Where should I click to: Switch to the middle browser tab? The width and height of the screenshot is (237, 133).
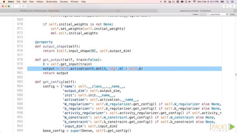(118, 11)
